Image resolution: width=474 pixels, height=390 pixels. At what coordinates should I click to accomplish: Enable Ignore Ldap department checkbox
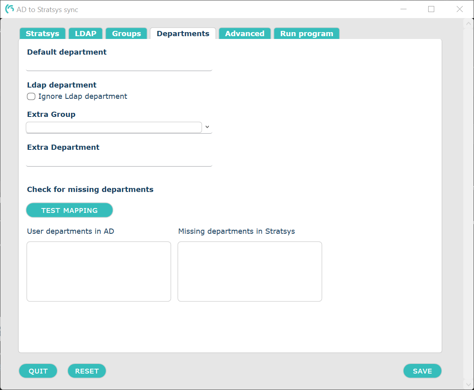pyautogui.click(x=31, y=96)
